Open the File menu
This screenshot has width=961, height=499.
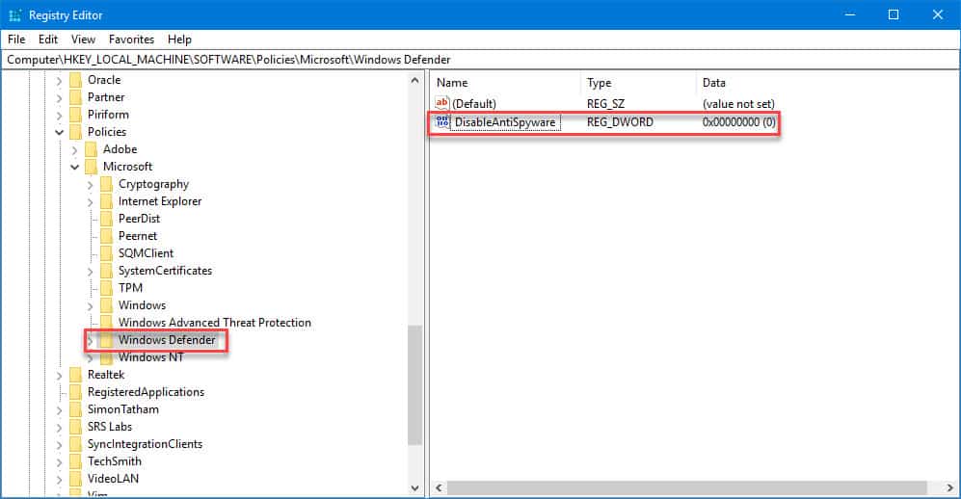[16, 39]
